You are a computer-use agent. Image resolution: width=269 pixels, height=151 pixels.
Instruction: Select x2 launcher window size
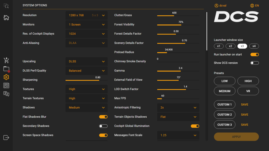(x=230, y=46)
